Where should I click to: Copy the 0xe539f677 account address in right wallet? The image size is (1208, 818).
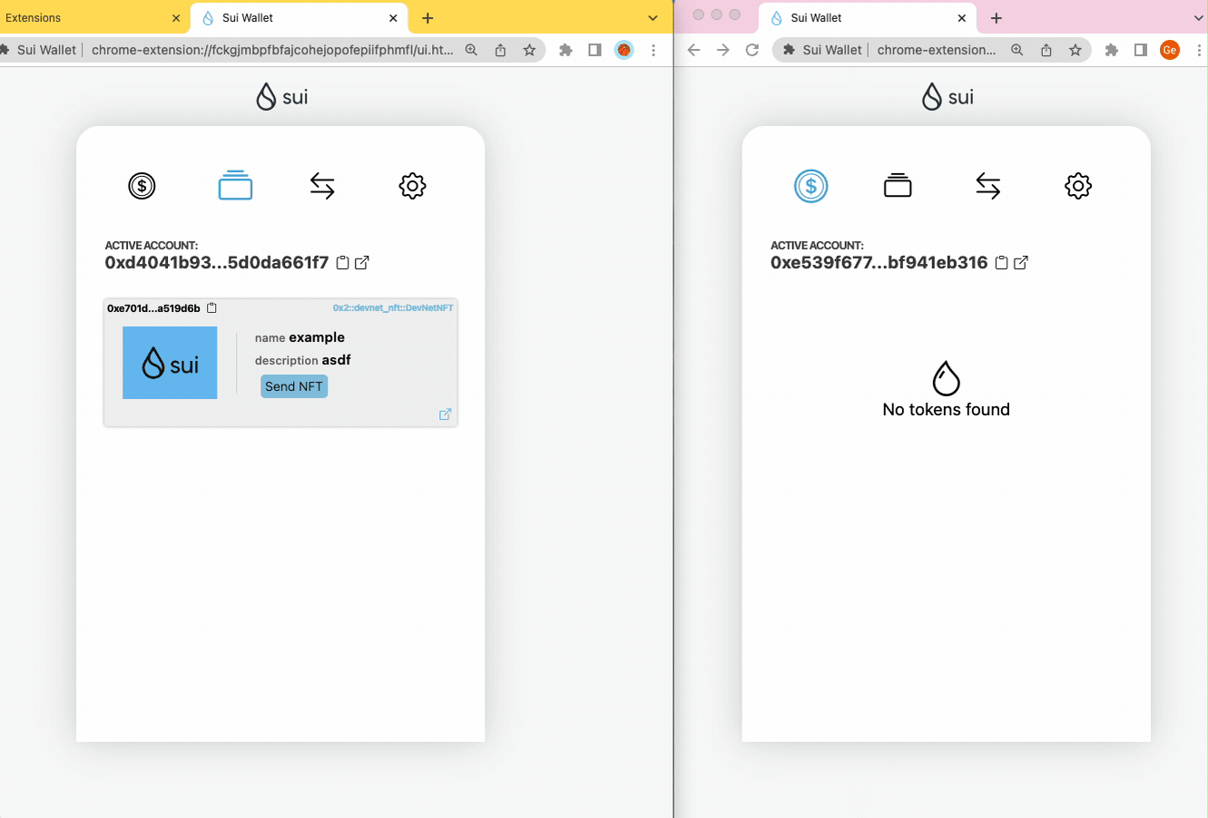tap(1002, 263)
